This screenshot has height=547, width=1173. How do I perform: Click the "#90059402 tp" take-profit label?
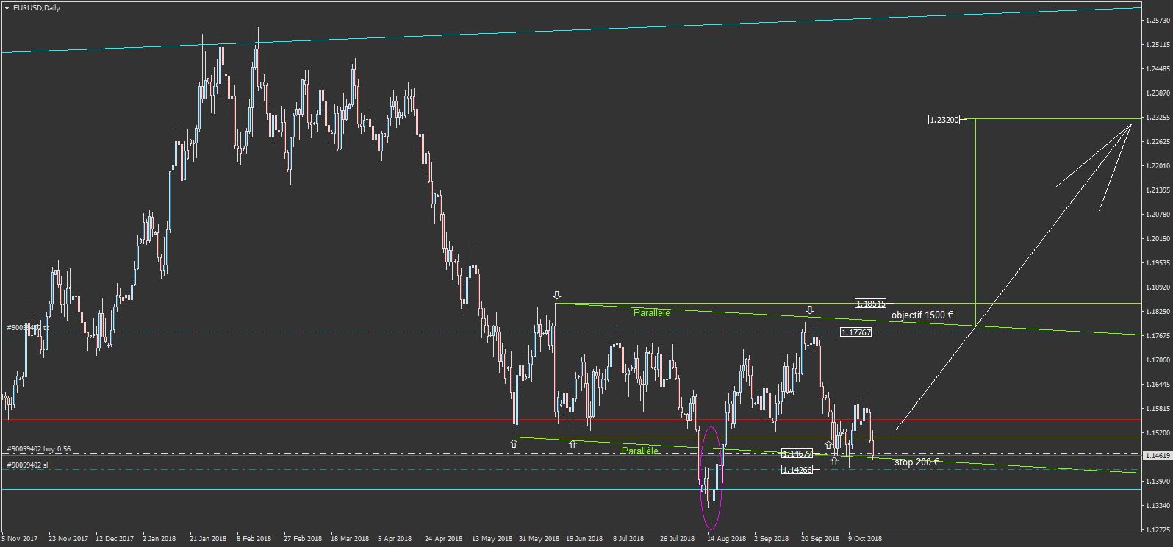point(28,328)
